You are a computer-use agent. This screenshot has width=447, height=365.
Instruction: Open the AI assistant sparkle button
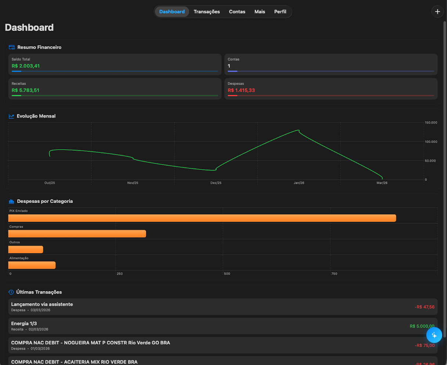(434, 335)
